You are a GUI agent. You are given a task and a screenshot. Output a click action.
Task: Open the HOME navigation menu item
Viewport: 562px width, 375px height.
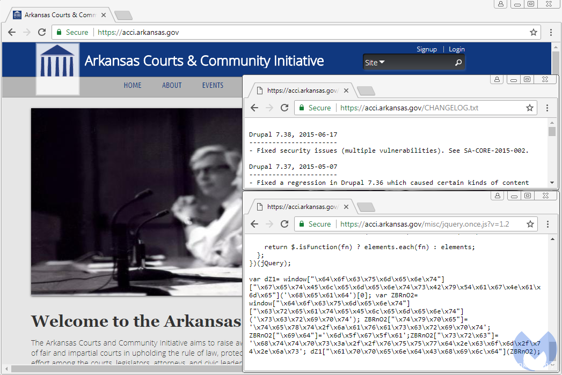[x=133, y=85]
